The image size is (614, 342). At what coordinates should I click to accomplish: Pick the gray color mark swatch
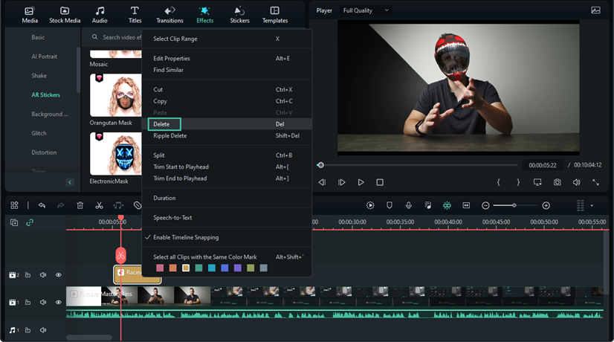tap(264, 268)
